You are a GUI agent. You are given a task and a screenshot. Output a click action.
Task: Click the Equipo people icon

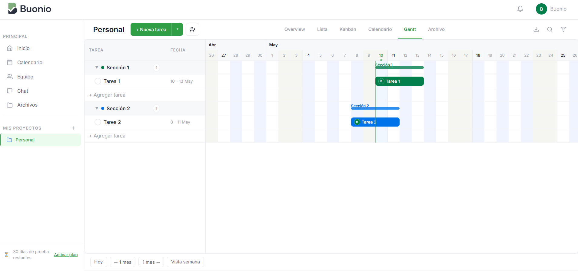(10, 77)
